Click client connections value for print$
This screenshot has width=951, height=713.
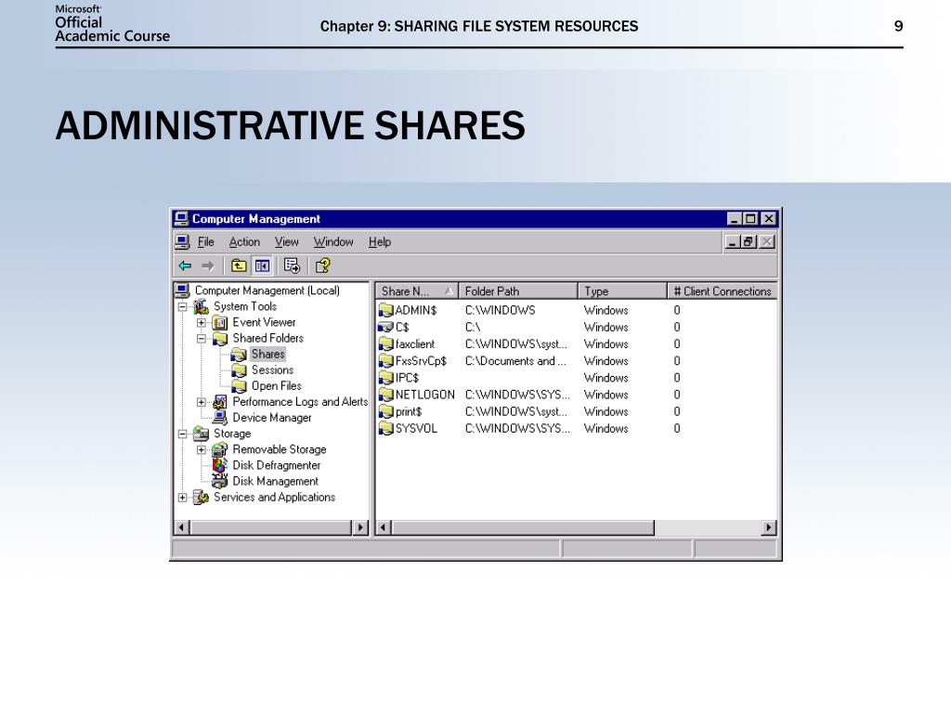(x=677, y=411)
